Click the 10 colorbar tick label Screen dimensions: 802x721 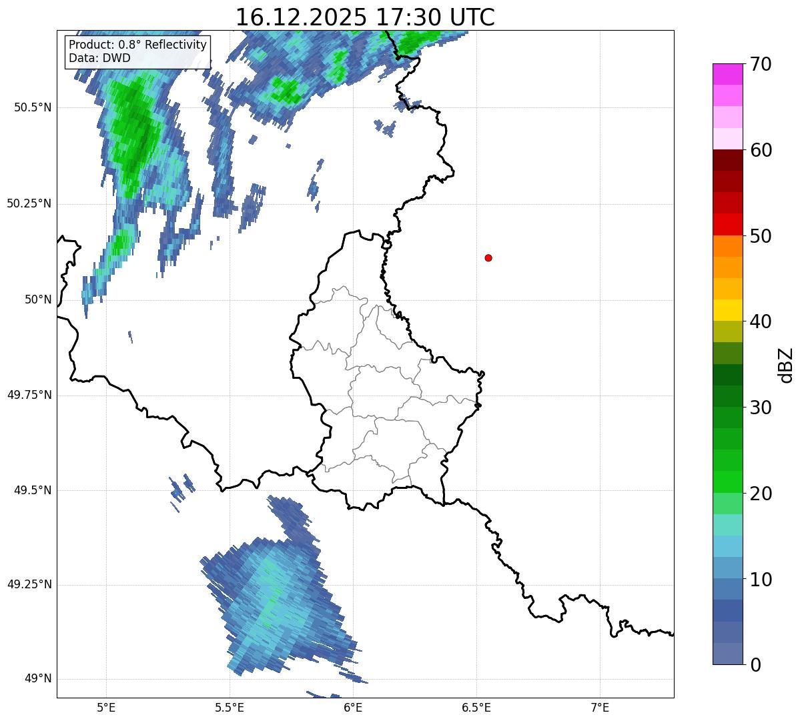click(x=761, y=580)
